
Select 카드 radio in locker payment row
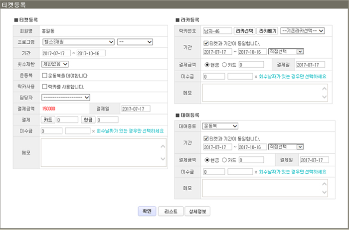tap(224, 65)
